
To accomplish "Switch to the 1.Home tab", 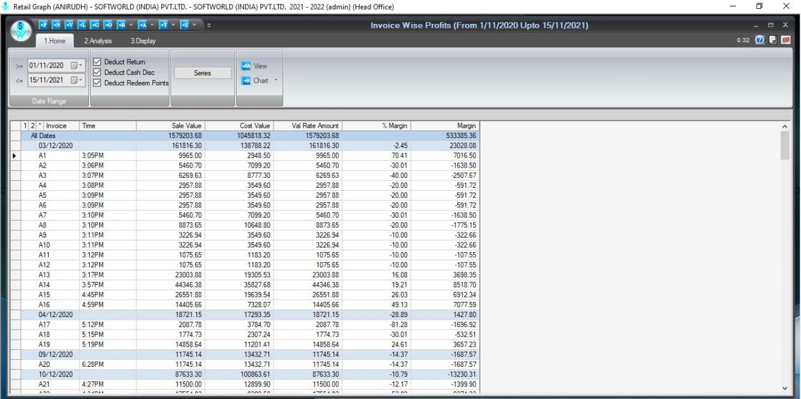I will point(54,41).
